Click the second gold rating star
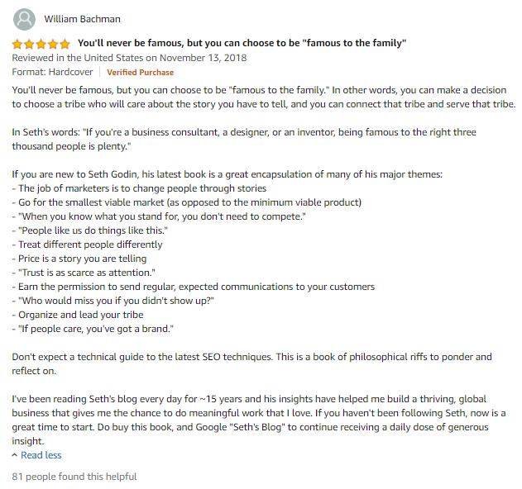522x489 pixels. (x=29, y=44)
